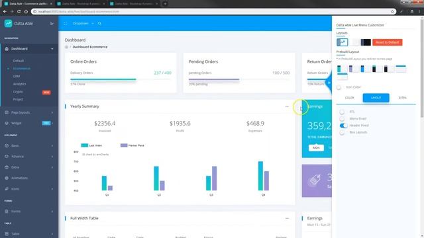Click the Datta Able logo icon

point(8,24)
